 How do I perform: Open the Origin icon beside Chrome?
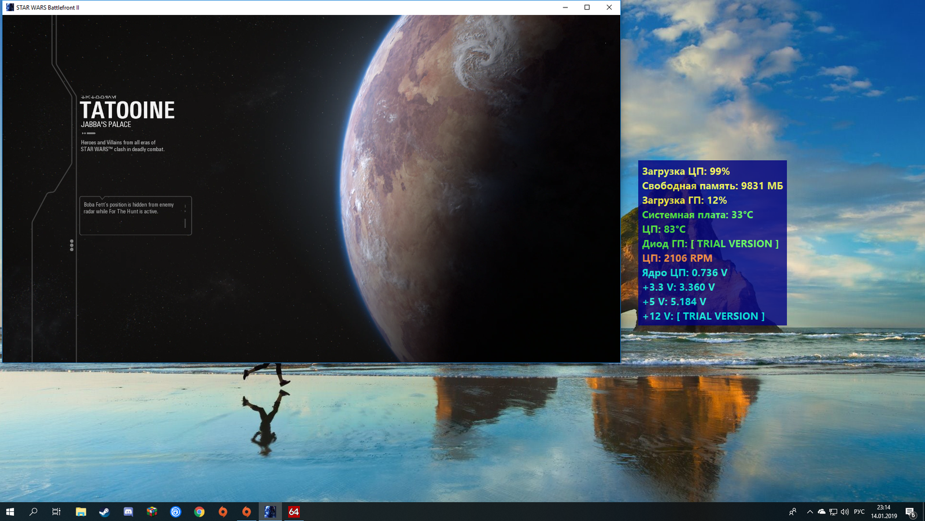pyautogui.click(x=223, y=512)
